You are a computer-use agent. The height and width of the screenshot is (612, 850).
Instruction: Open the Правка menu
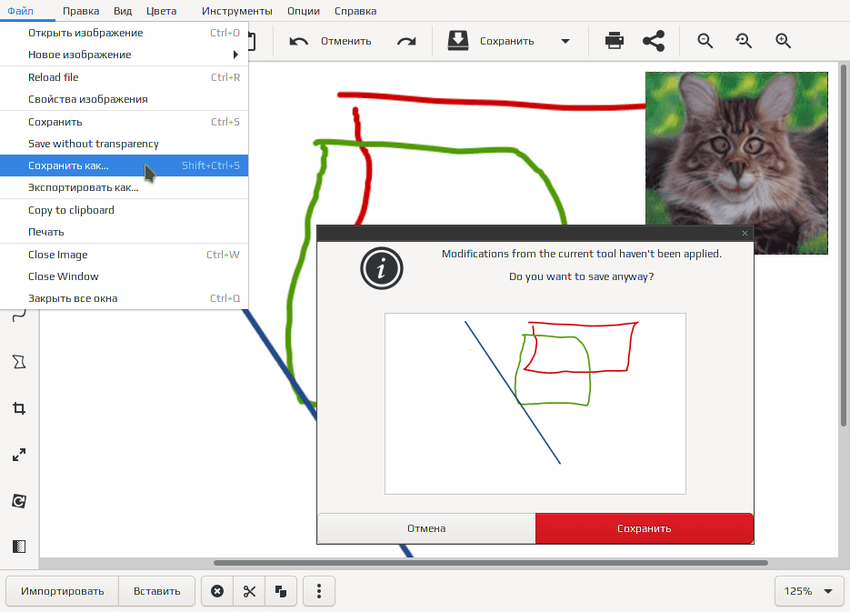point(81,11)
